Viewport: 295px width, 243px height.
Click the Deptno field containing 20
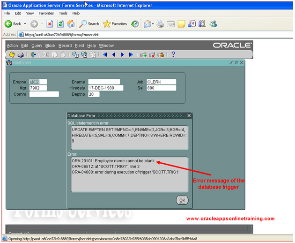[x=94, y=94]
